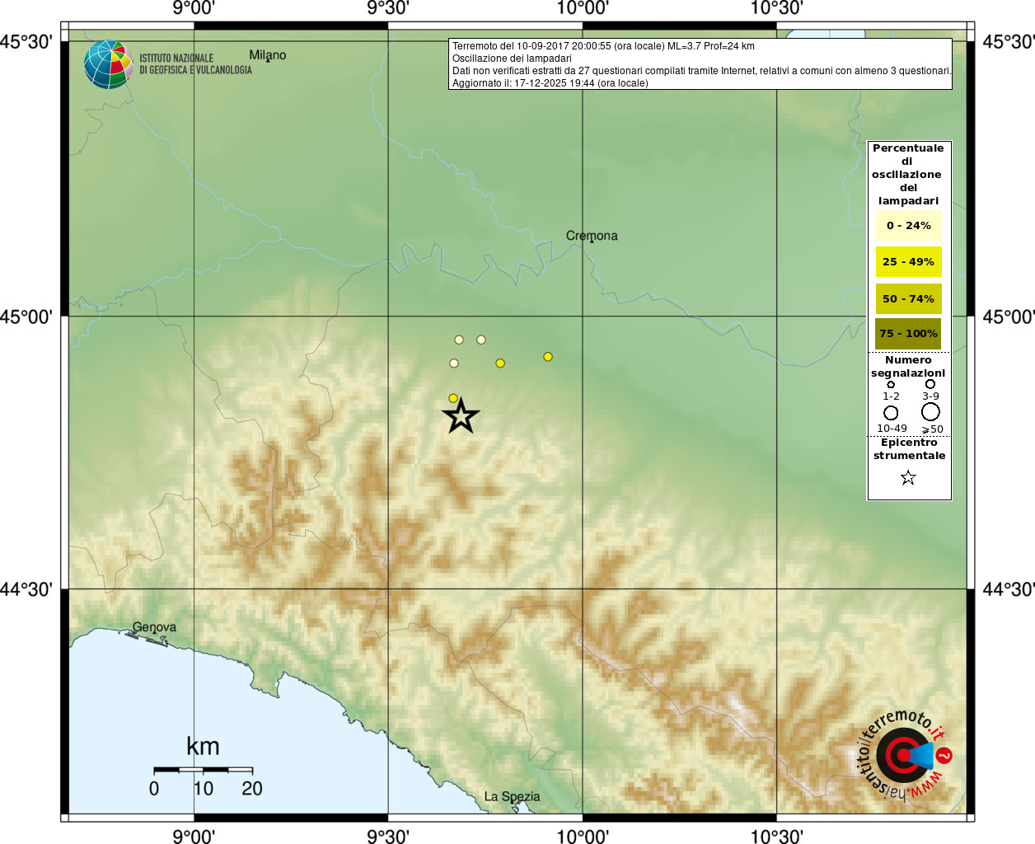Screen dimensions: 1035x844
Task: Select the 1-2 reports circle in legend
Action: (x=891, y=385)
